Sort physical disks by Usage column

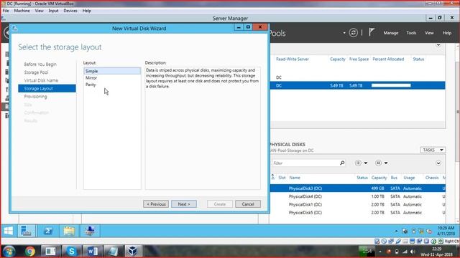tap(409, 178)
